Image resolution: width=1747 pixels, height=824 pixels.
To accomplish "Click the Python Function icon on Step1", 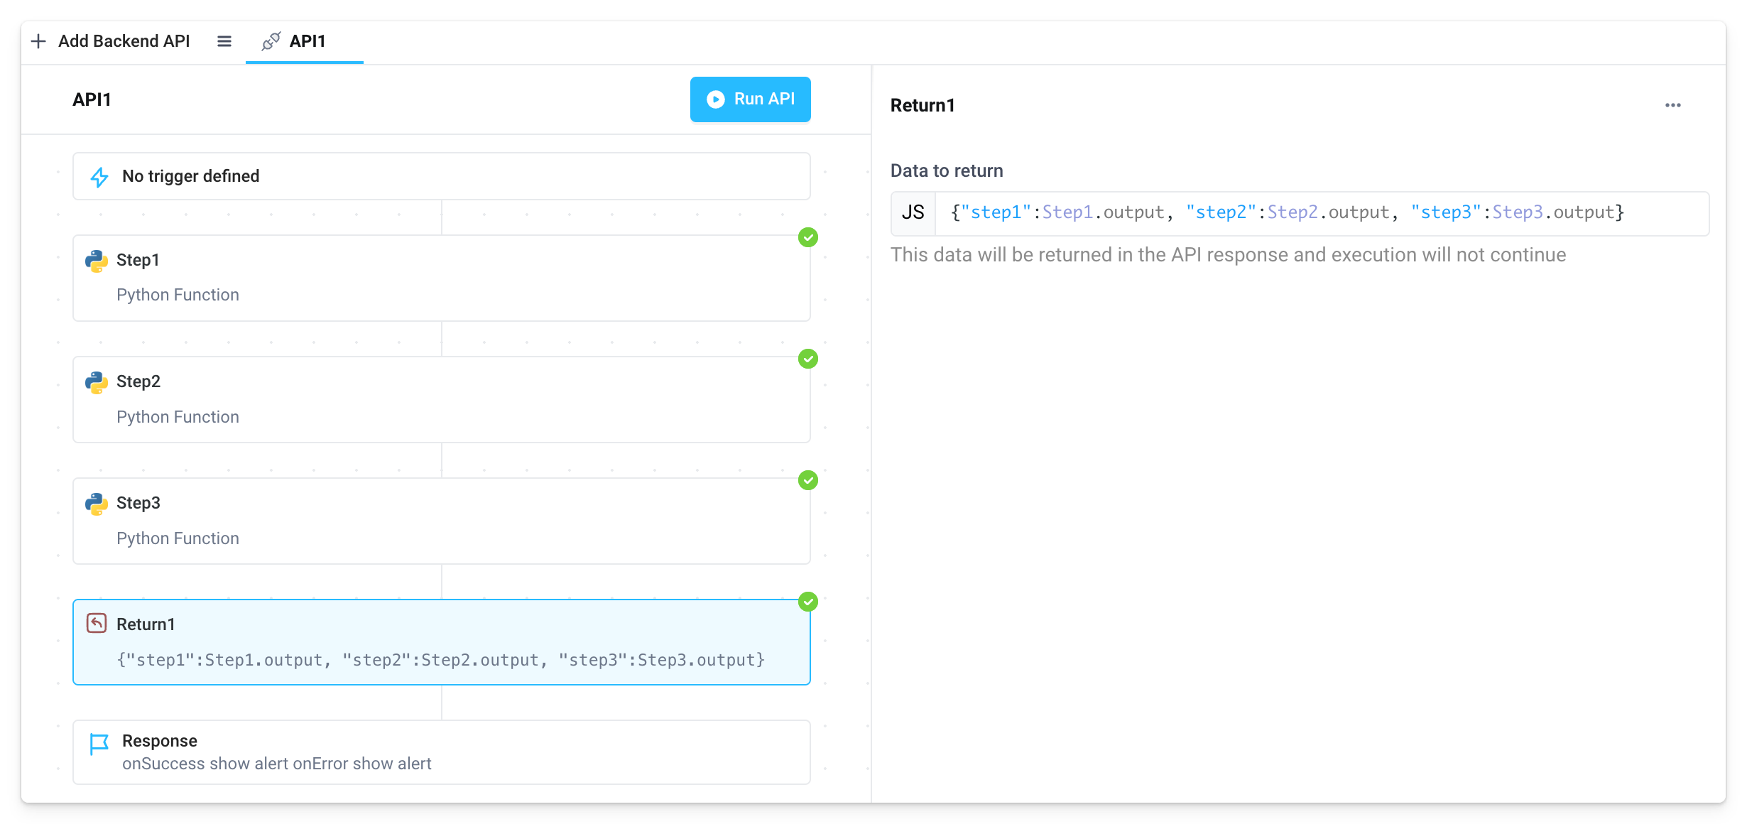I will (x=97, y=261).
